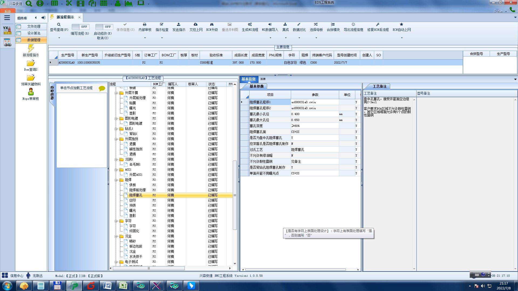This screenshot has width=518, height=291.
Task: Click the 数据对比 toolbar icon
Action: click(x=299, y=25)
